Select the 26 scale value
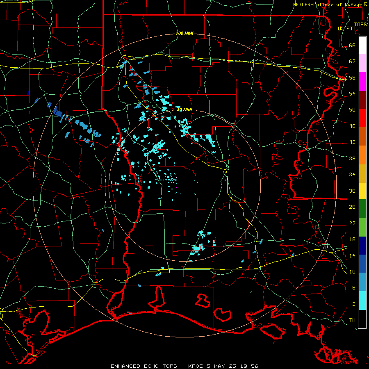 (x=352, y=207)
